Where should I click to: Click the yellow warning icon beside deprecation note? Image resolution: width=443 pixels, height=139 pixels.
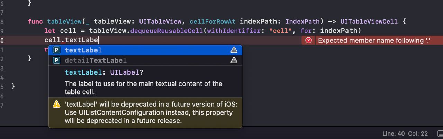tap(56, 104)
